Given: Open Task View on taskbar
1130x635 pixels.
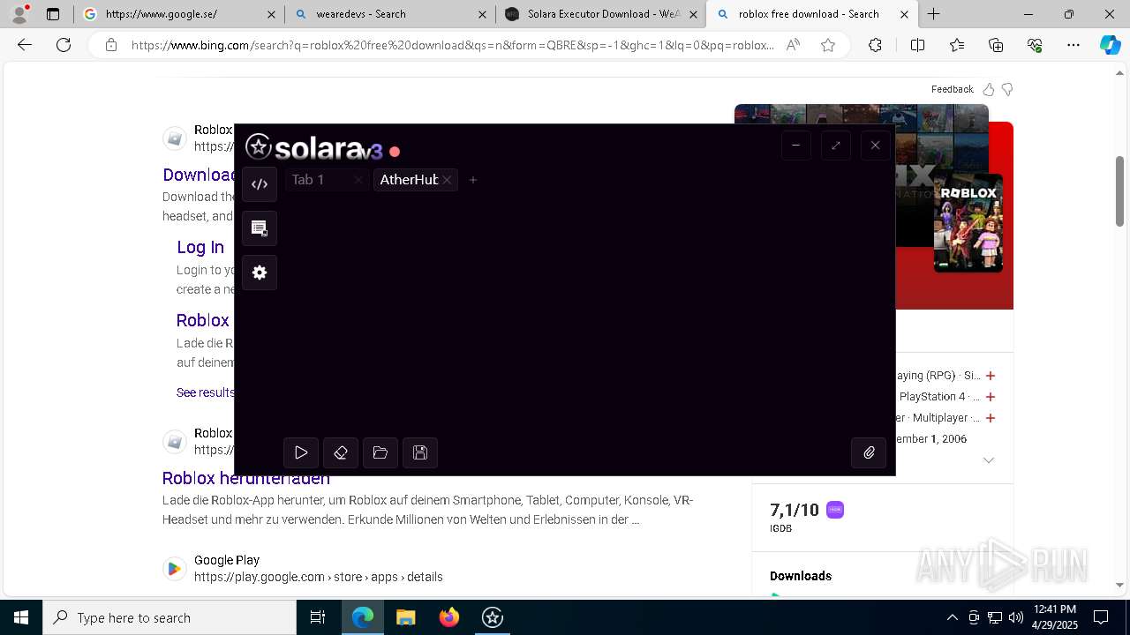Looking at the screenshot, I should [318, 617].
